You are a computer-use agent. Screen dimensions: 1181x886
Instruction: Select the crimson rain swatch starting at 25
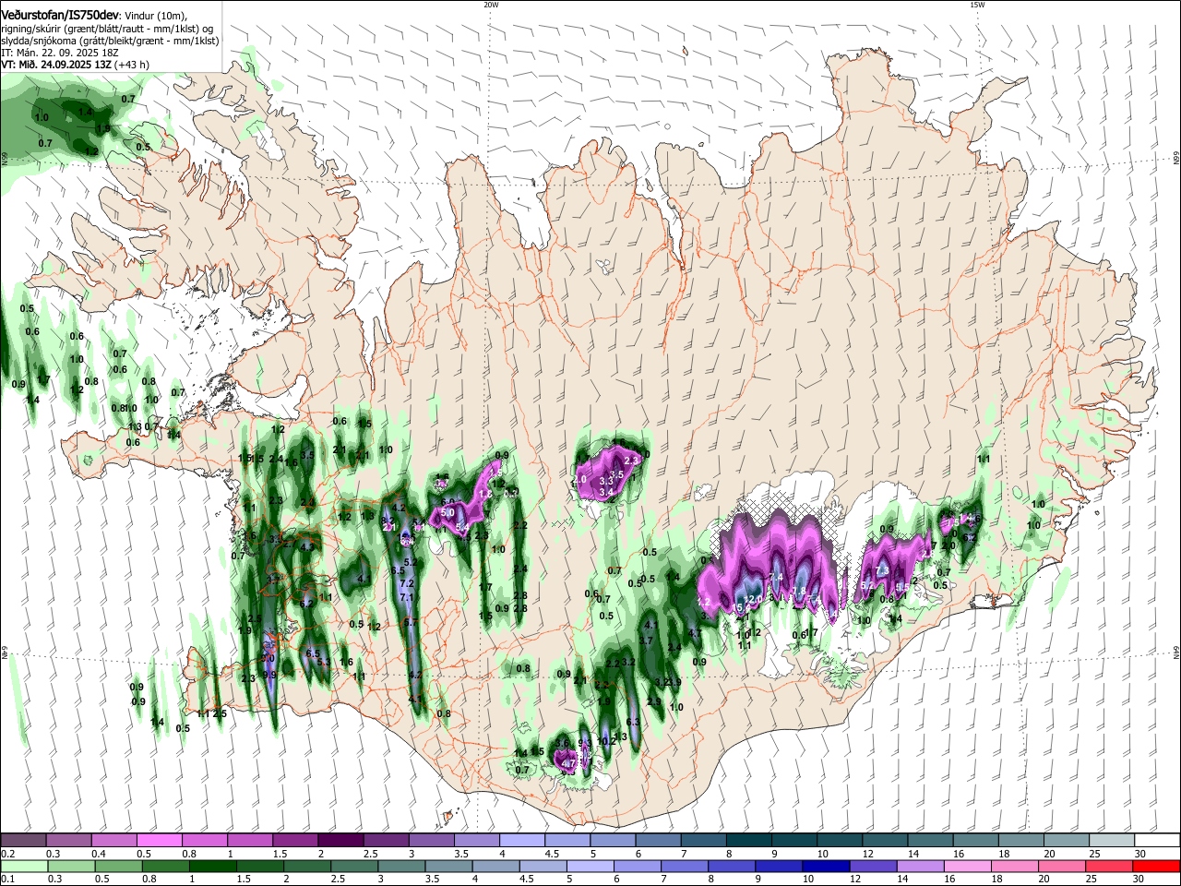(x=1108, y=866)
